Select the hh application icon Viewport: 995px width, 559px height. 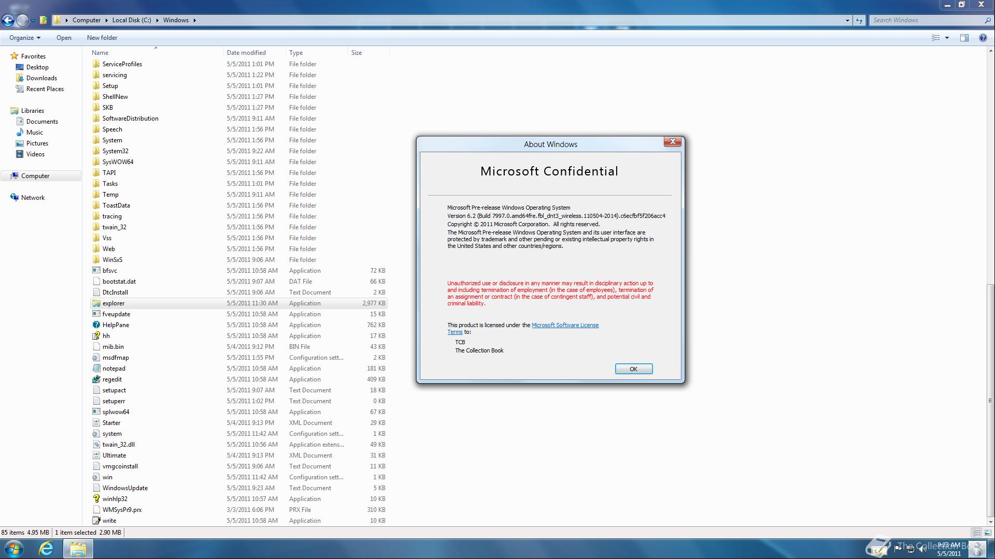pyautogui.click(x=96, y=336)
